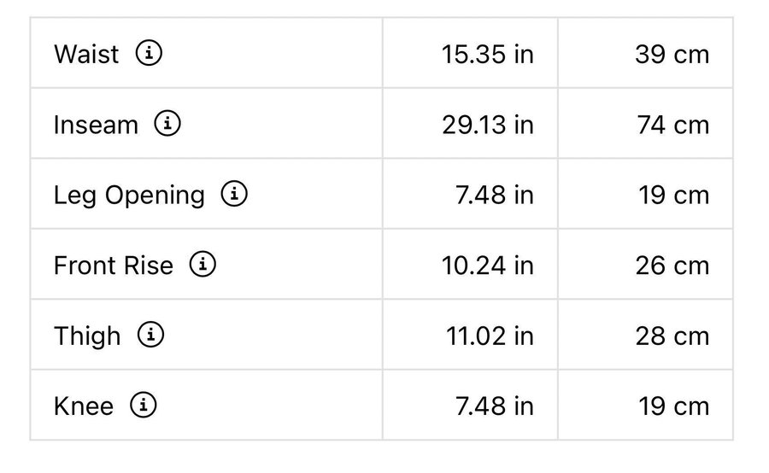Viewport: 769px width, 473px height.
Task: Select the Inseam label text
Action: (96, 125)
